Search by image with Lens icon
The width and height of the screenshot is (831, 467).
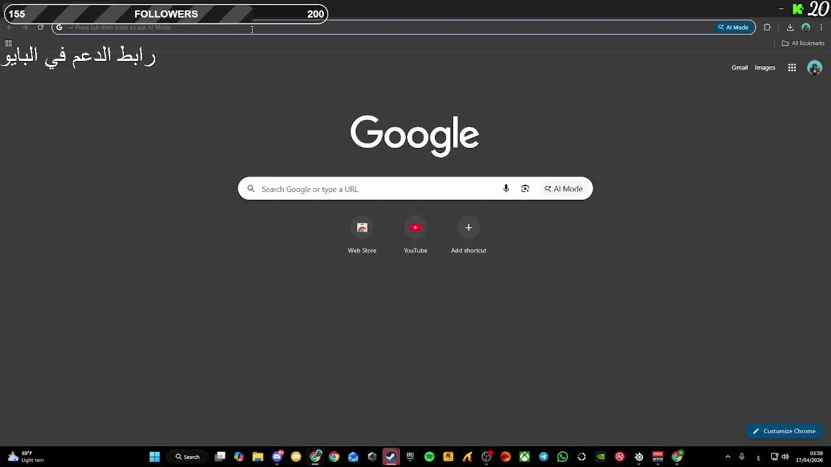525,189
